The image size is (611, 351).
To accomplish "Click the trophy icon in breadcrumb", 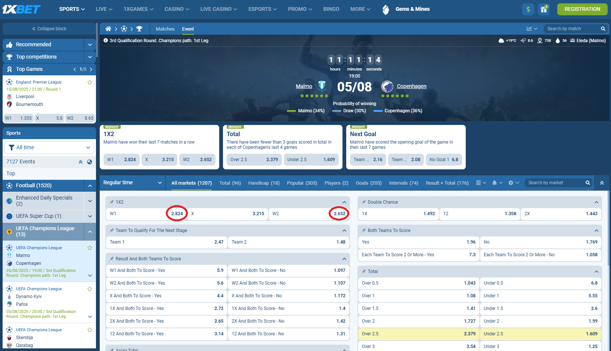I will point(139,29).
